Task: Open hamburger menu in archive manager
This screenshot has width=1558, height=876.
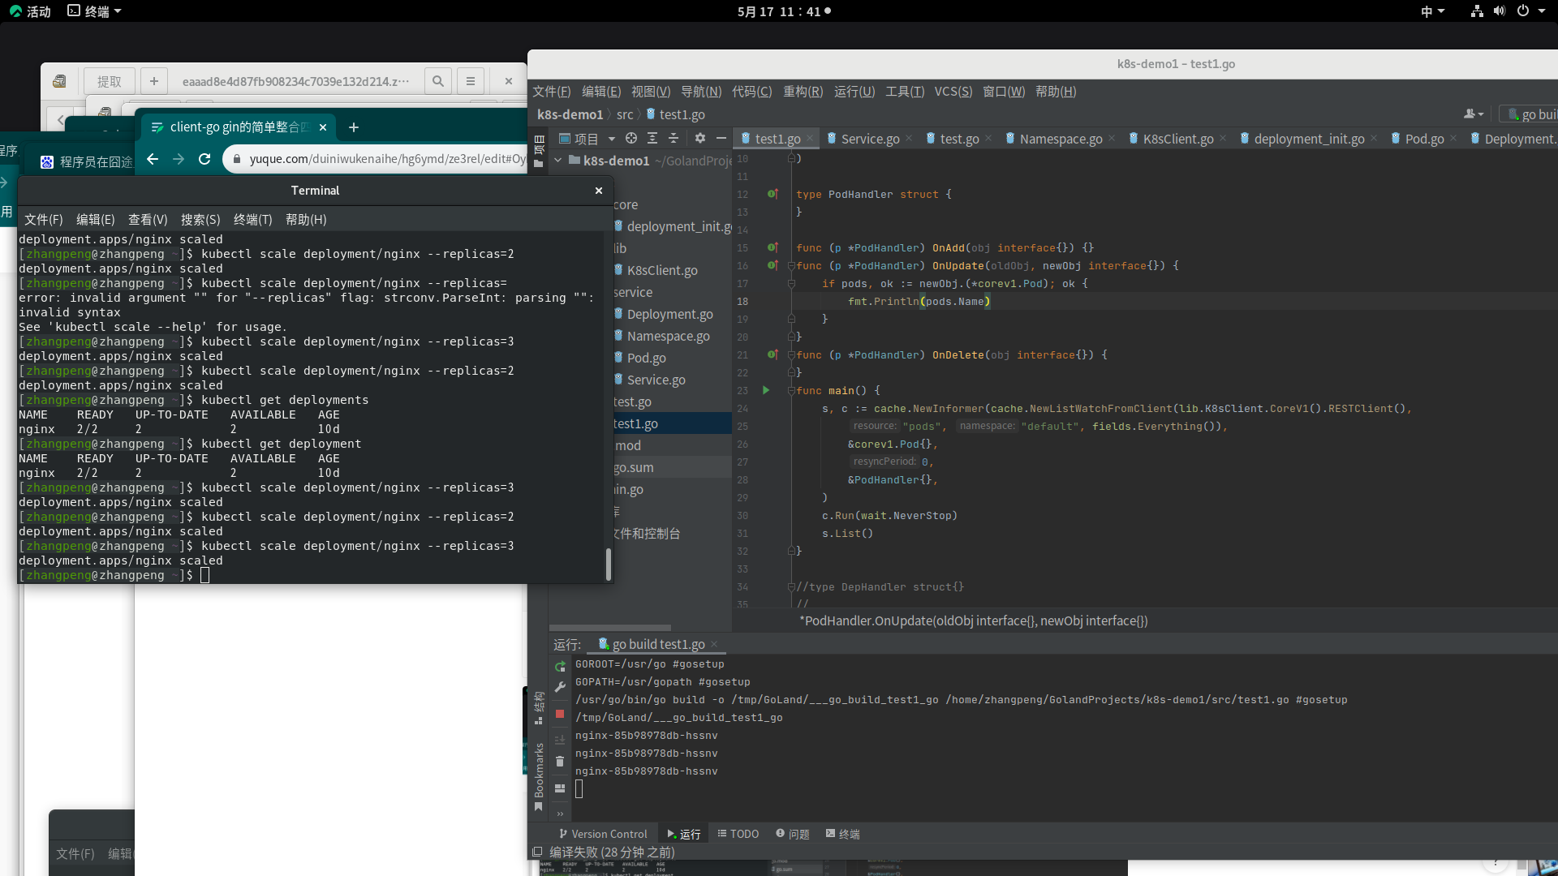Action: 471,81
